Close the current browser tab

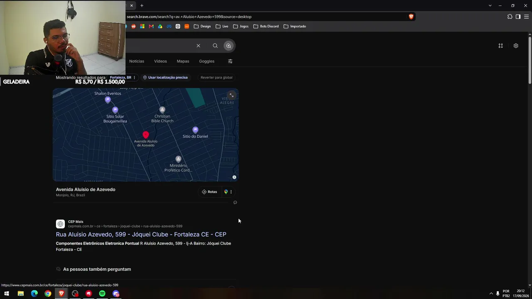click(131, 5)
